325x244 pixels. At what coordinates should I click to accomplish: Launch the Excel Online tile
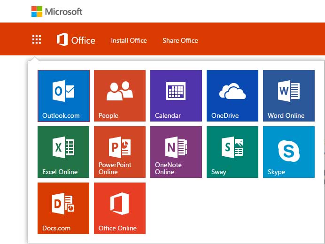(63, 152)
